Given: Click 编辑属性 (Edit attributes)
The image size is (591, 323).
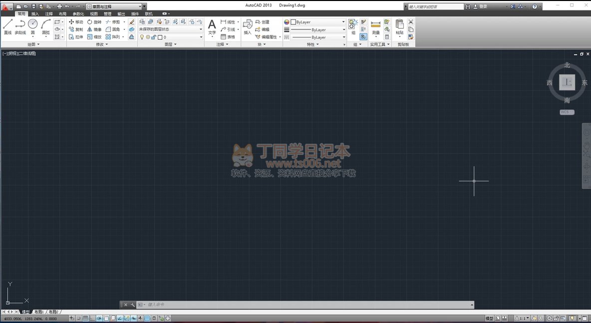Looking at the screenshot, I should point(266,37).
